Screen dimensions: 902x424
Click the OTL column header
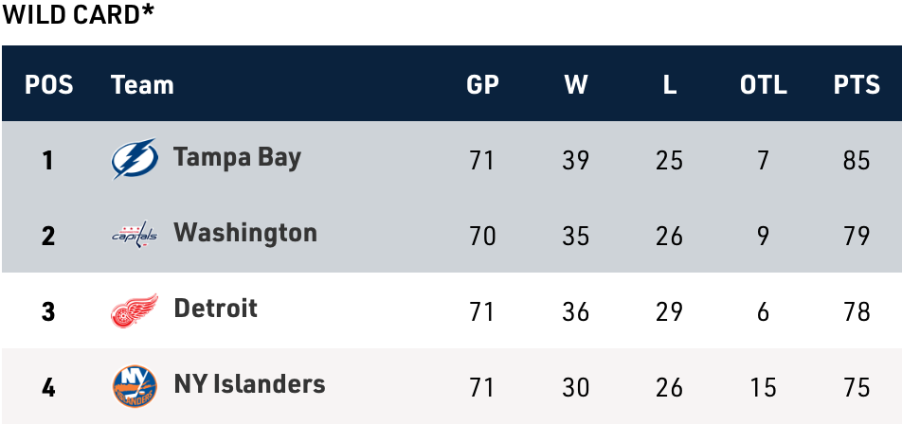tap(763, 85)
